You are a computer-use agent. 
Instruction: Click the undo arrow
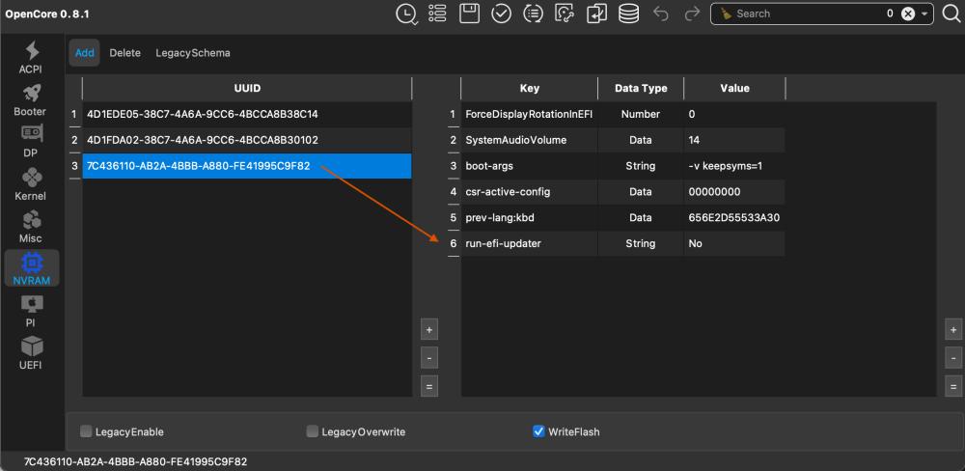661,14
